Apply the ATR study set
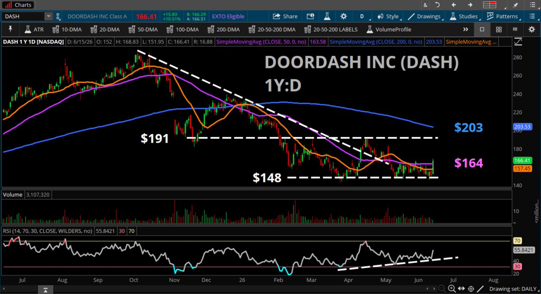The height and width of the screenshot is (294, 541). point(35,29)
